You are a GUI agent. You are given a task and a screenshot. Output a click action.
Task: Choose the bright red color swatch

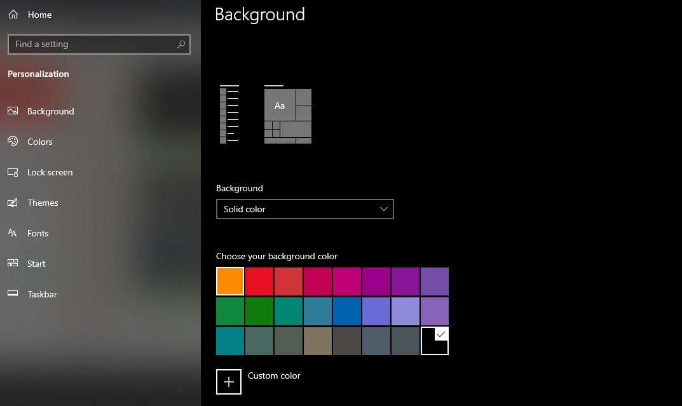coord(259,281)
